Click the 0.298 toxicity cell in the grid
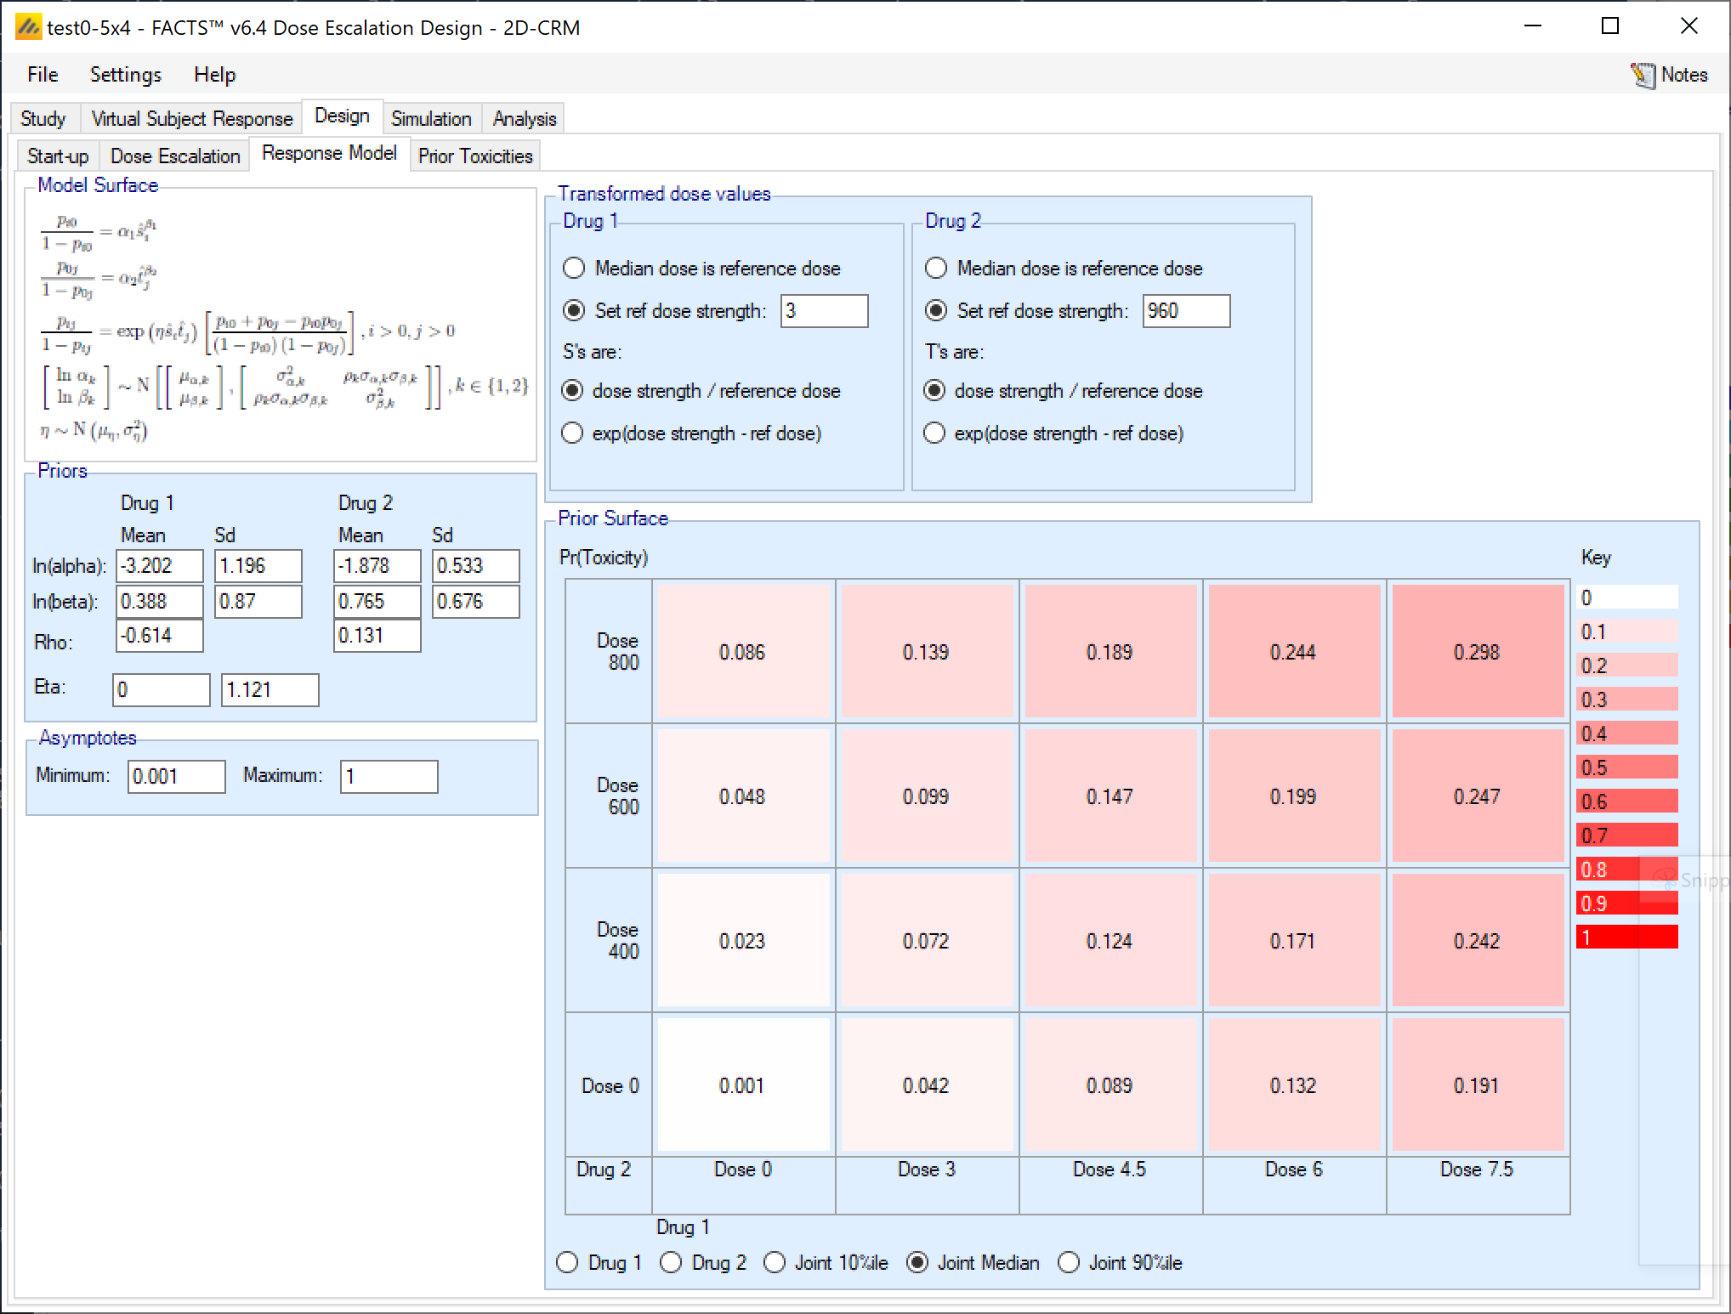 coord(1477,652)
